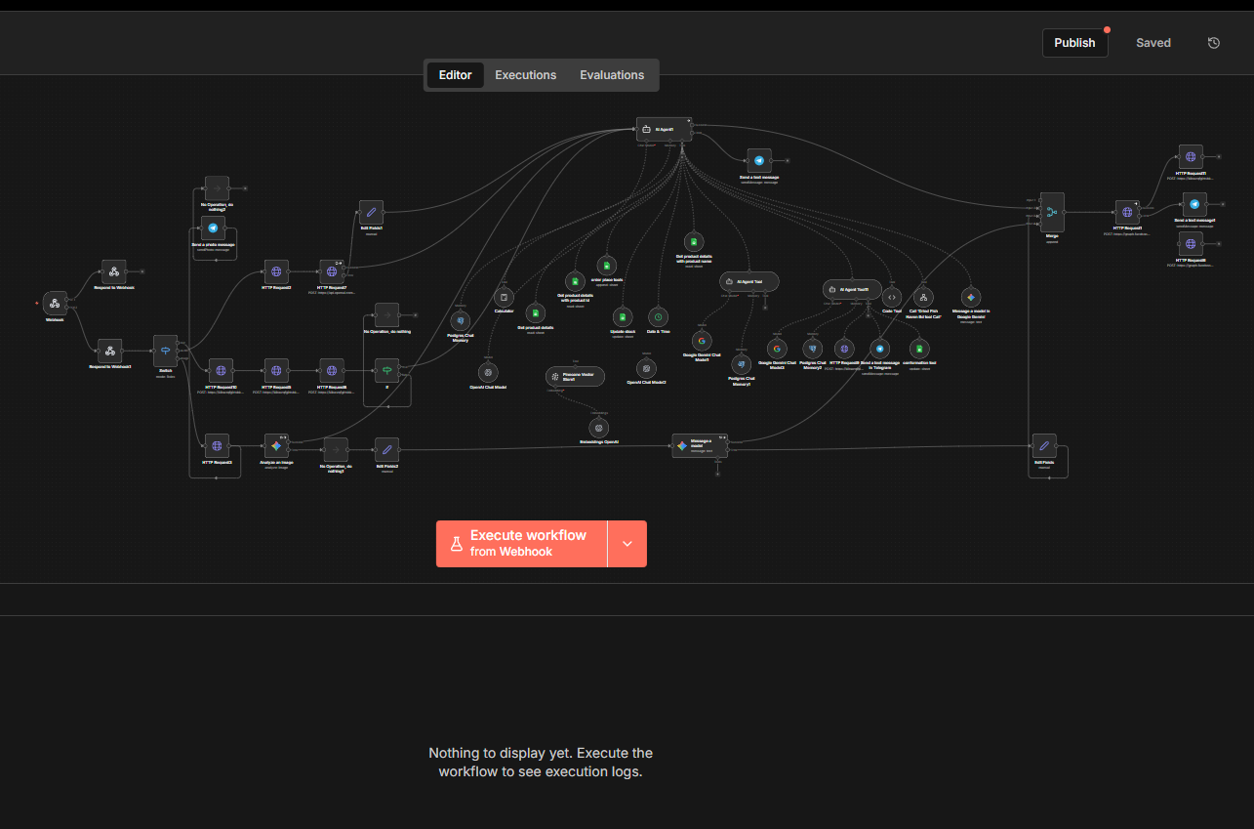Open the Pinecone Vector Store1 node
The height and width of the screenshot is (829, 1254).
coord(575,376)
